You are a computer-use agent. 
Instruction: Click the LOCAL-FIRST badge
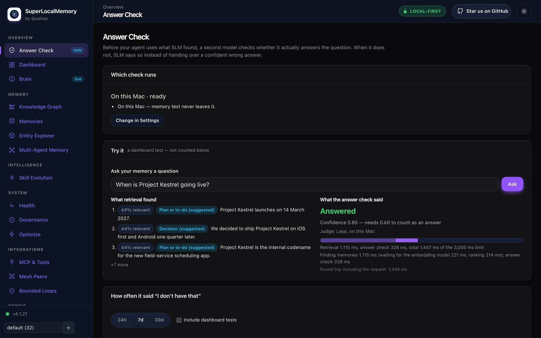click(422, 11)
